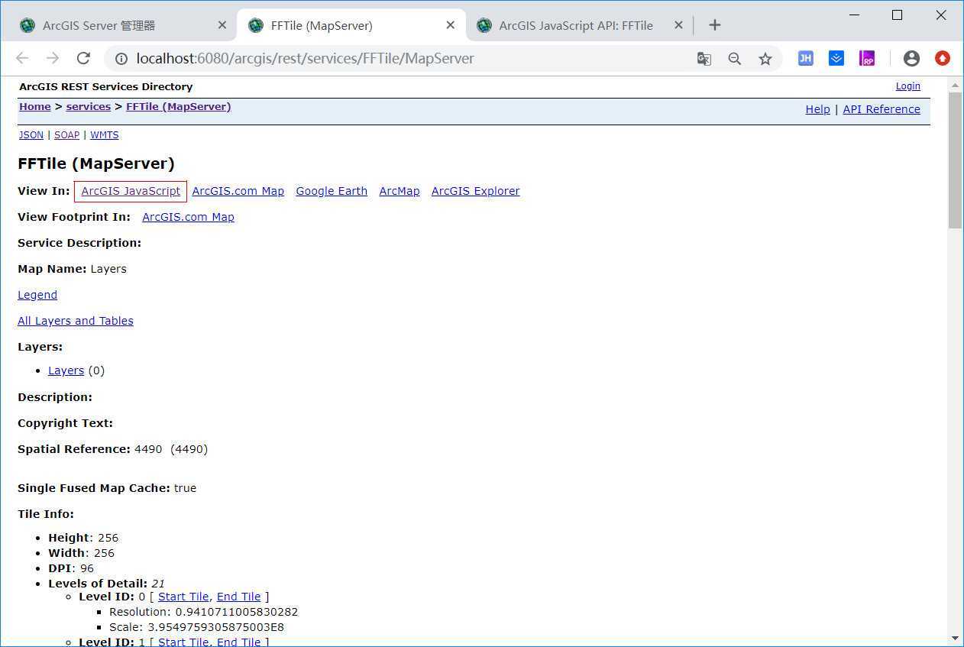
Task: View in ArcGIS Explorer
Action: (475, 191)
